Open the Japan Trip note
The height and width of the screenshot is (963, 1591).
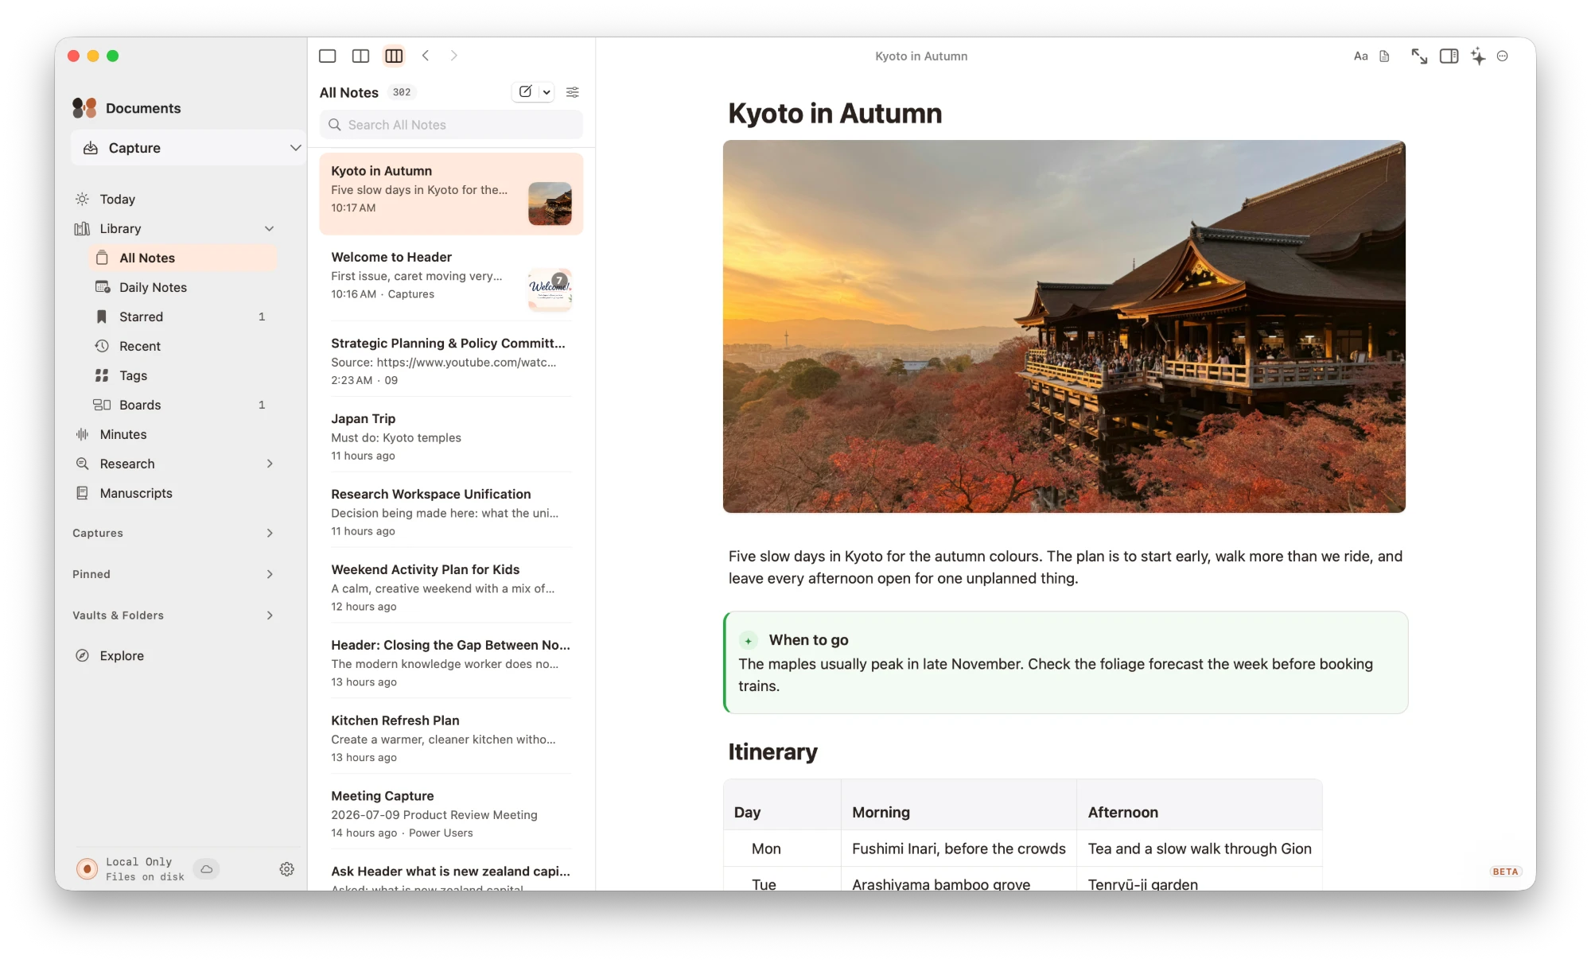(x=451, y=437)
